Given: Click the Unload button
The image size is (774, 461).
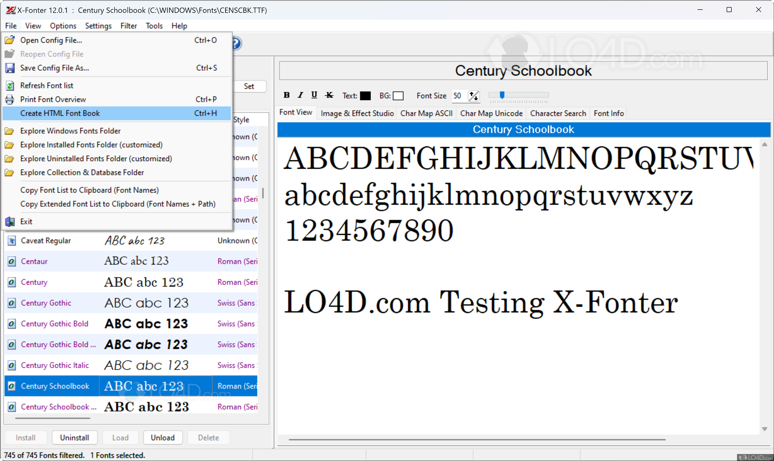Looking at the screenshot, I should point(163,437).
